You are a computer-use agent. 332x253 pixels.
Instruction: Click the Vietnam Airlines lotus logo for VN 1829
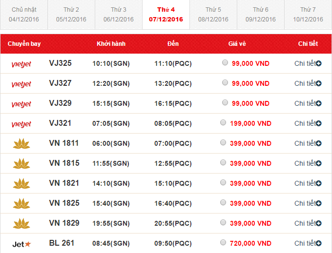21,223
